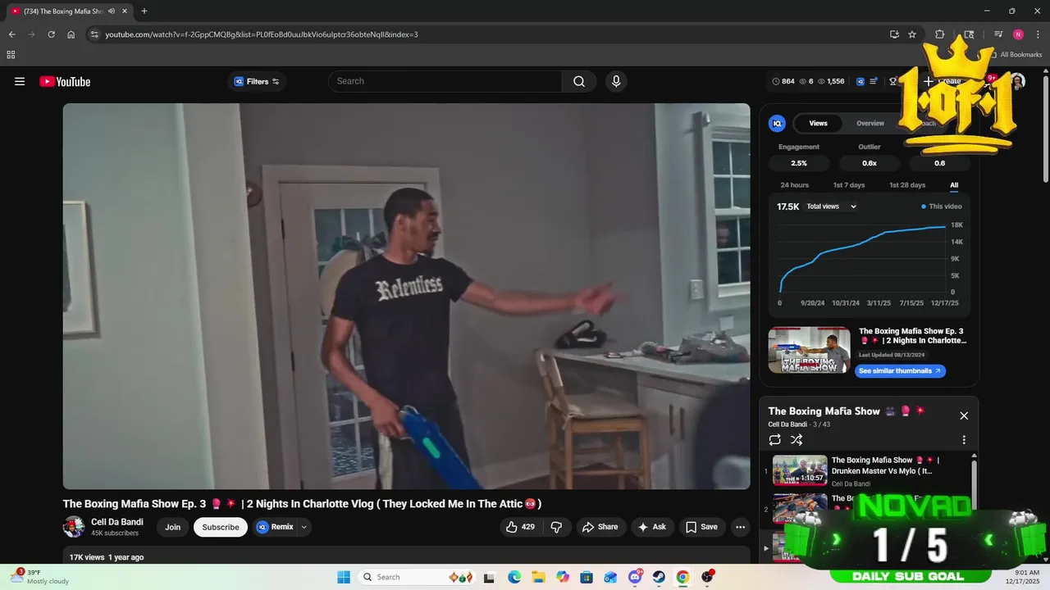The width and height of the screenshot is (1050, 590).
Task: Open playlist item 2 thumbnail
Action: tap(800, 508)
